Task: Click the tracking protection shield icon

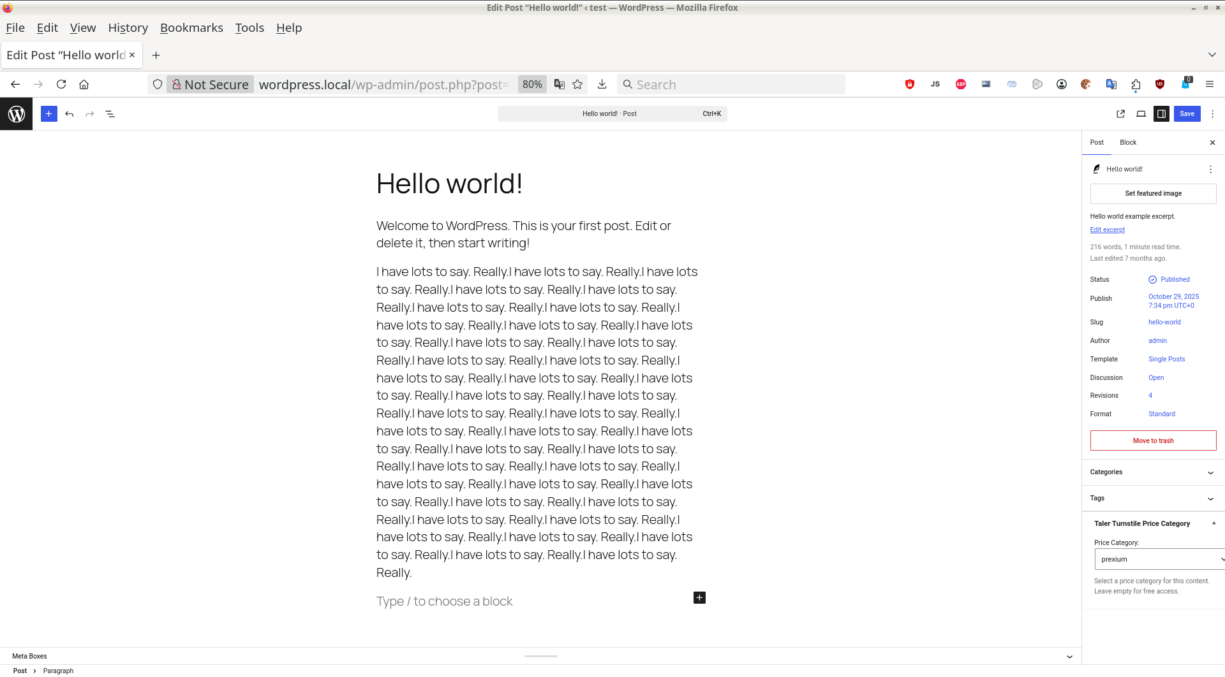Action: (158, 84)
